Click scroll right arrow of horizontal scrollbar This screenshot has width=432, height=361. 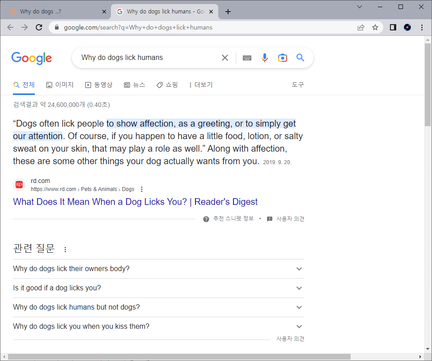420,357
